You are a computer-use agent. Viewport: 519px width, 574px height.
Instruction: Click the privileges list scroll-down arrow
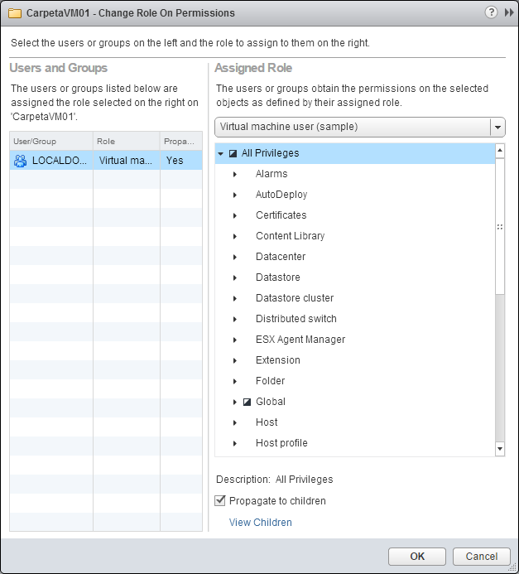[500, 448]
